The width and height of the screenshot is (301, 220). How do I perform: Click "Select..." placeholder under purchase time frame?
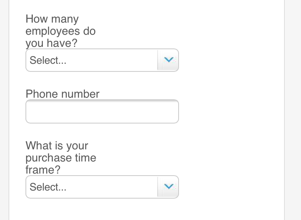click(x=48, y=187)
